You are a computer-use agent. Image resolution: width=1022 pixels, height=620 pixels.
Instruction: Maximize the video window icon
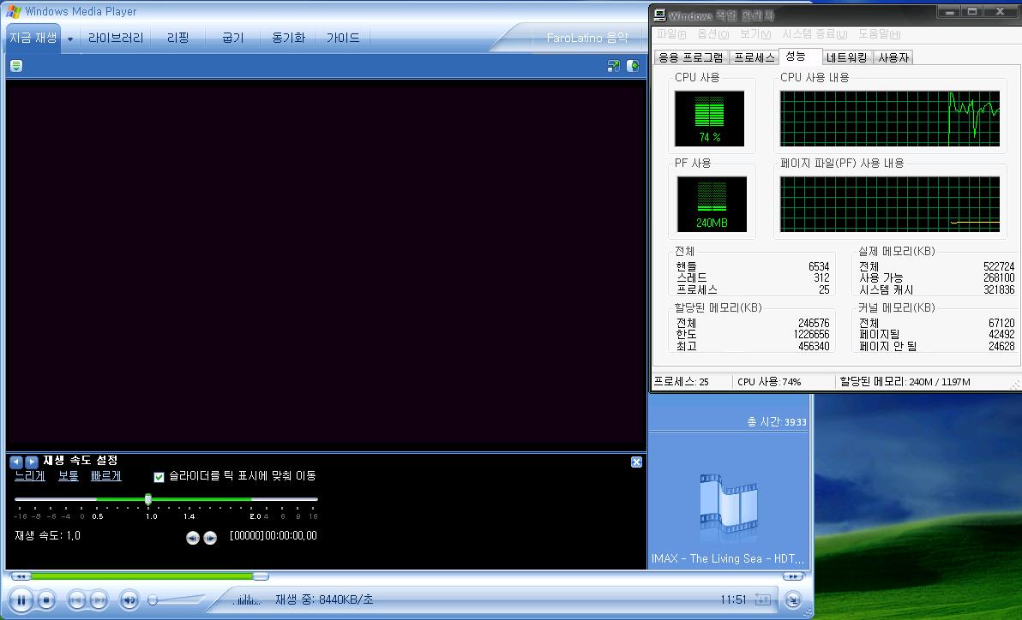(x=613, y=66)
